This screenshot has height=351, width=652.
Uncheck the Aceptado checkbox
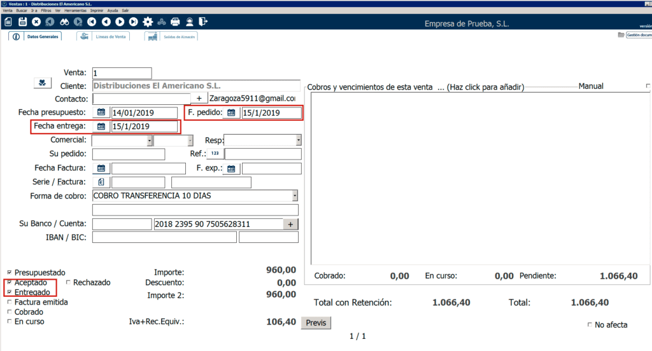click(10, 282)
